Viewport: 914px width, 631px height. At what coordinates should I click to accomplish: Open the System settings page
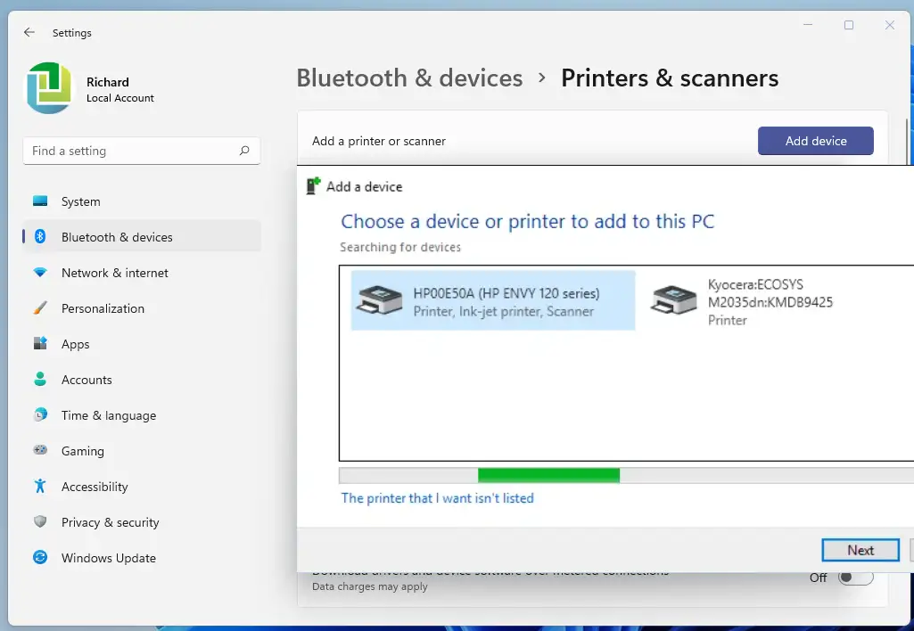[x=142, y=201]
